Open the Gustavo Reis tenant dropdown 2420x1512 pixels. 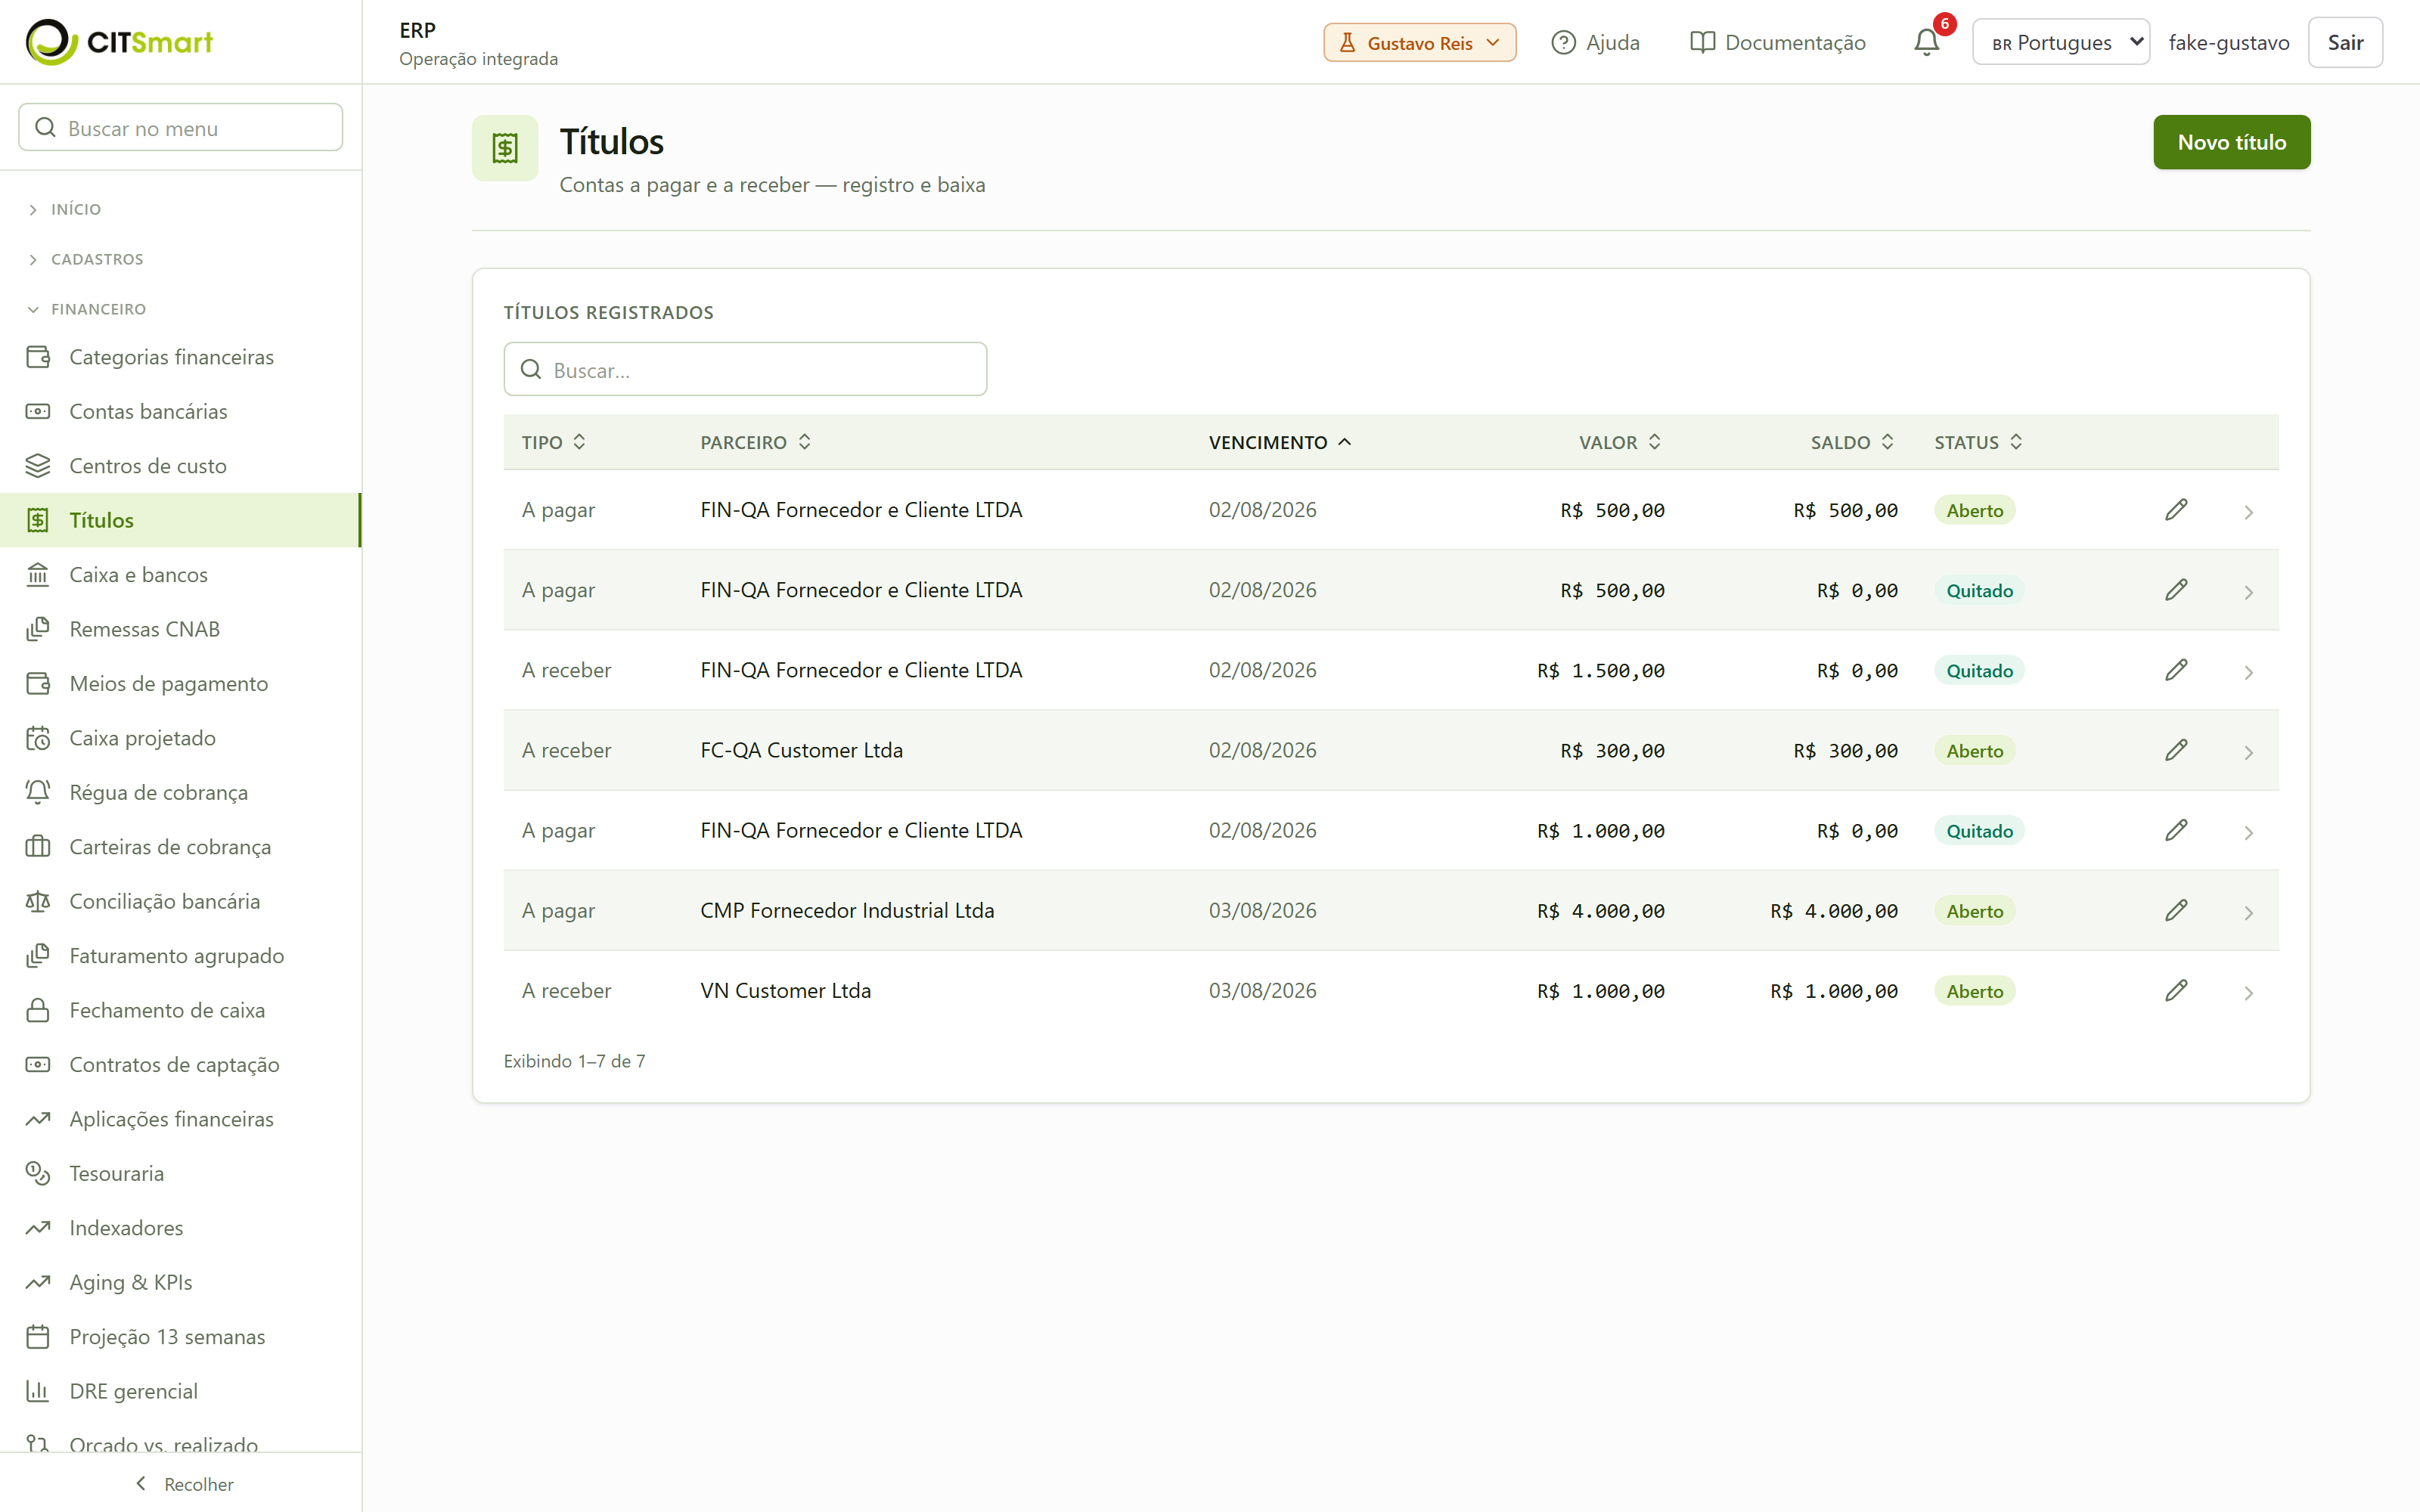click(x=1419, y=43)
